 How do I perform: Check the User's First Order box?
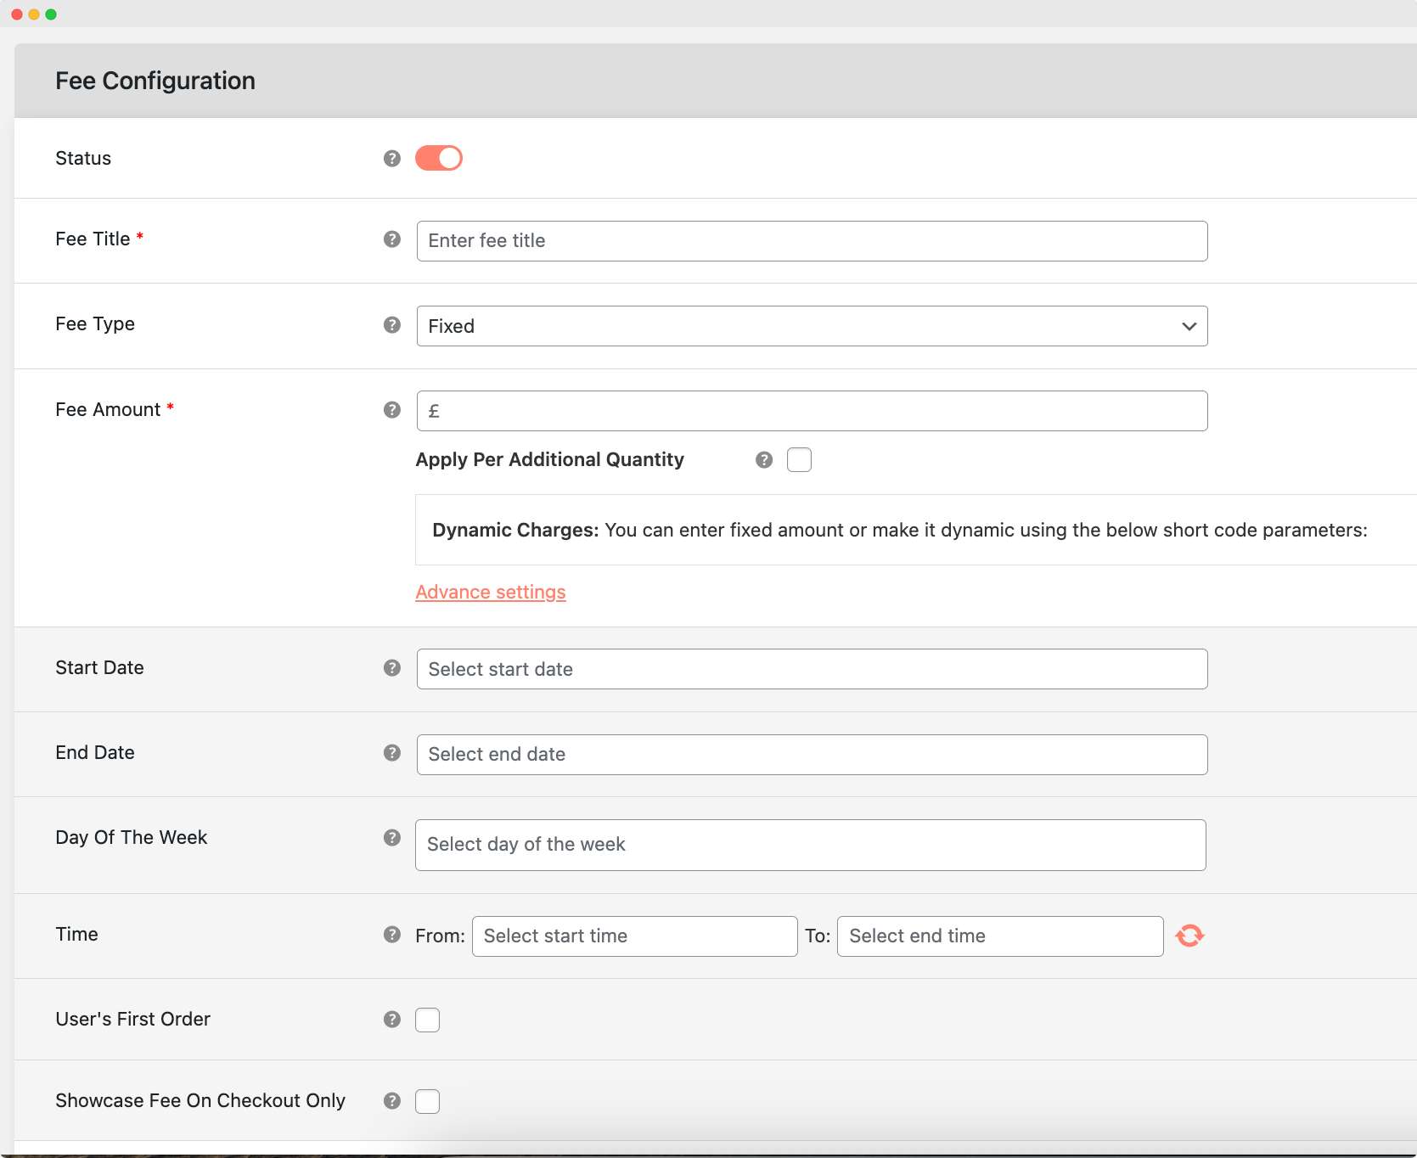(x=428, y=1020)
